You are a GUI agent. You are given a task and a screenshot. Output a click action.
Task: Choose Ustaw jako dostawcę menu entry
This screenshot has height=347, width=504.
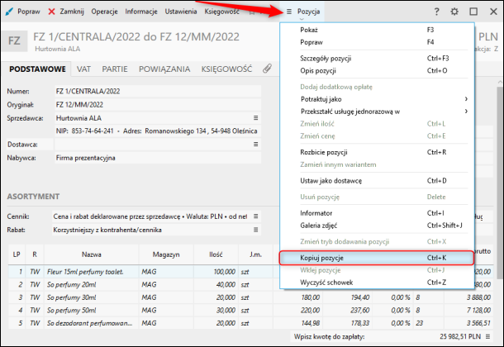click(x=377, y=181)
